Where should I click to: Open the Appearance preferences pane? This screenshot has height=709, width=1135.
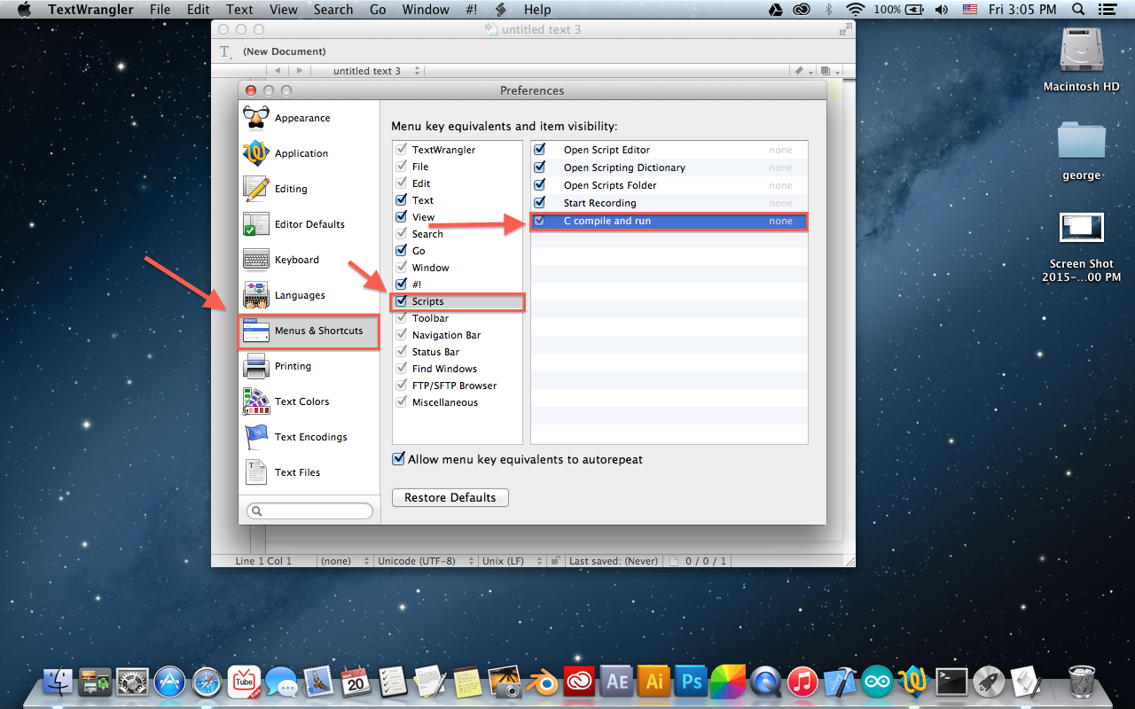[x=309, y=118]
